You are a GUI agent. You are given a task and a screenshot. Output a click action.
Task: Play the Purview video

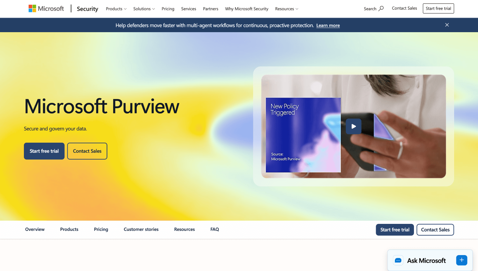click(354, 126)
